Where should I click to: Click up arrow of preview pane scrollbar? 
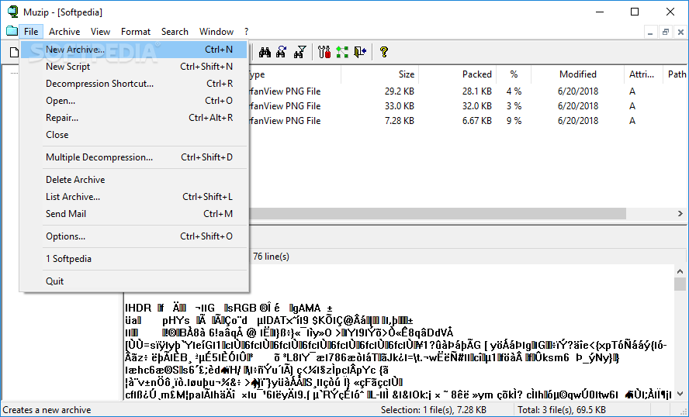tap(680, 271)
